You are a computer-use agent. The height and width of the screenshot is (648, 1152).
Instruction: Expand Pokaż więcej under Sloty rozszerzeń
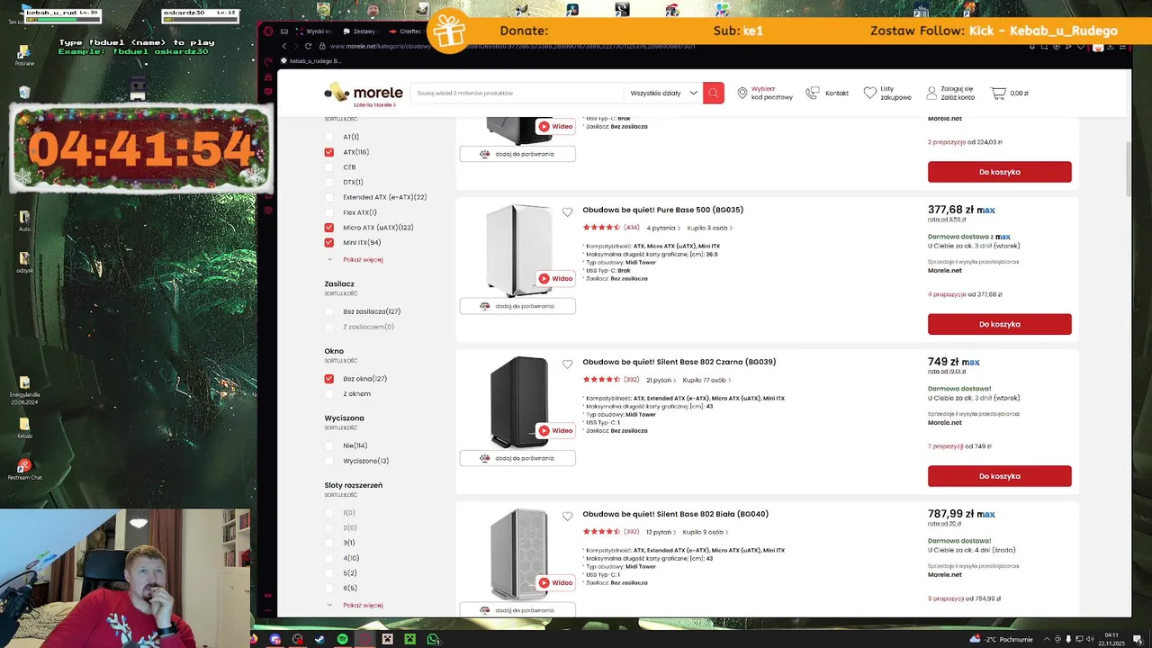click(362, 605)
